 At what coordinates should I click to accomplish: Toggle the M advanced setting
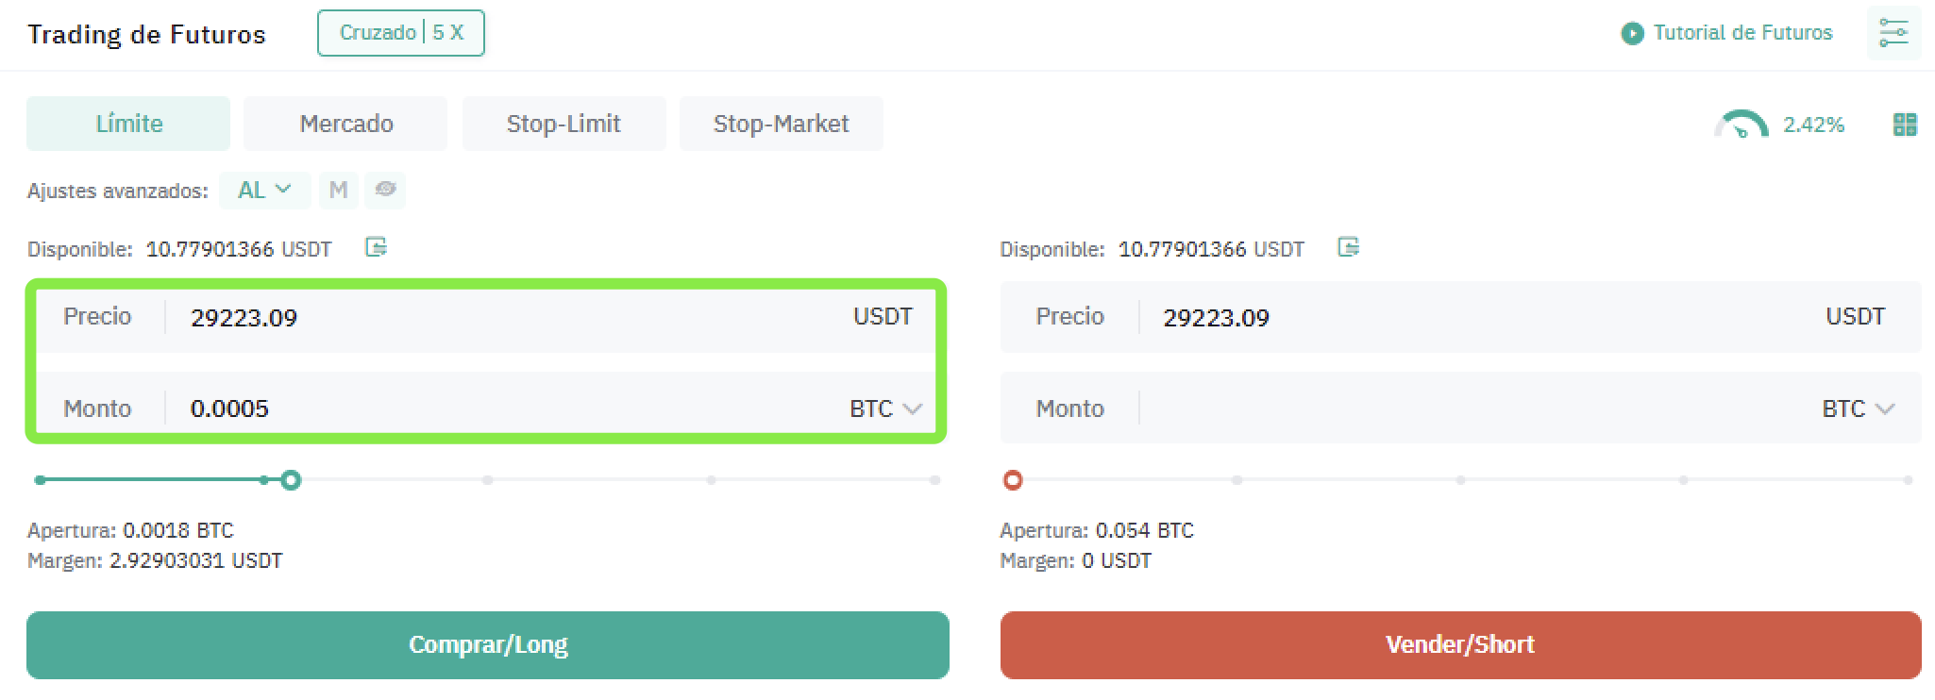[338, 191]
